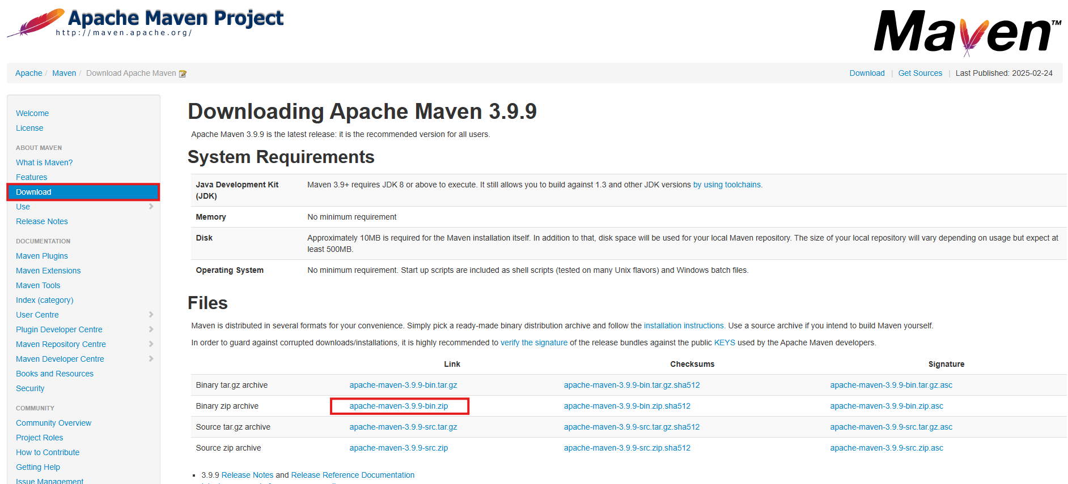1068x484 pixels.
Task: Open apache-maven-3.9.9-bin.tar.gz.asc signature
Action: pos(891,385)
